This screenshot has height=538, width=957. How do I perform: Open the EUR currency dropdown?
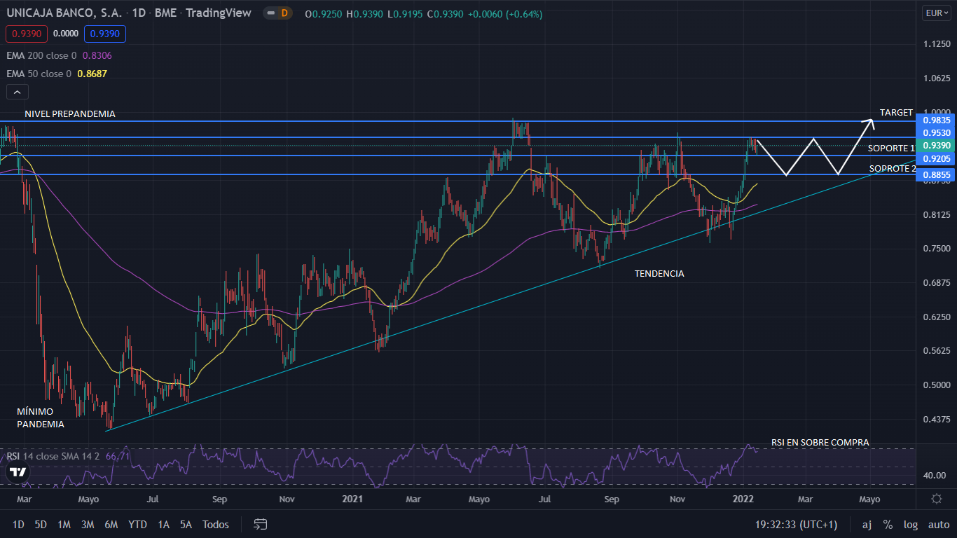click(x=936, y=13)
